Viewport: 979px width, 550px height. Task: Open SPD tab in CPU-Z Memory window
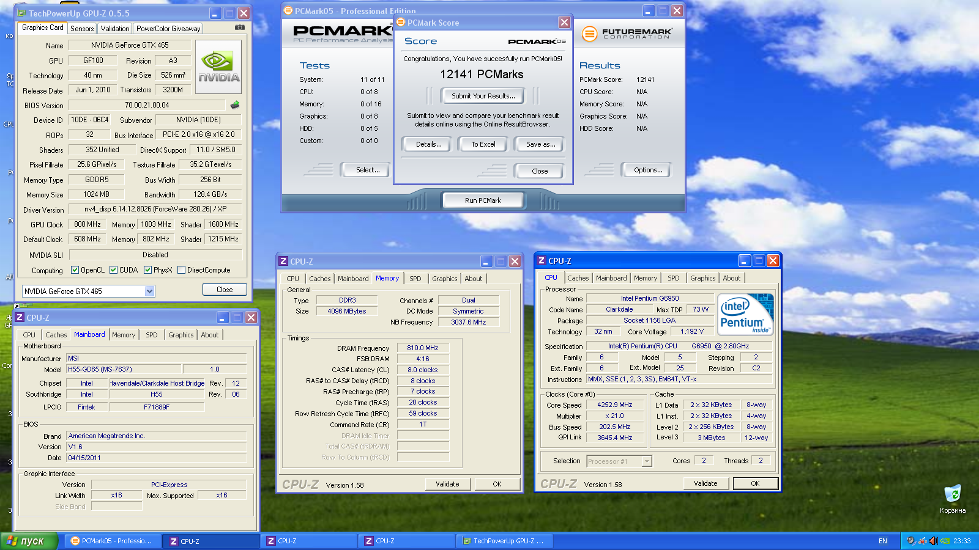[415, 279]
